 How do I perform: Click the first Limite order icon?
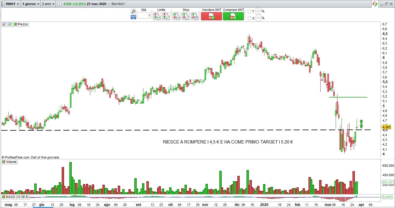coord(157,16)
